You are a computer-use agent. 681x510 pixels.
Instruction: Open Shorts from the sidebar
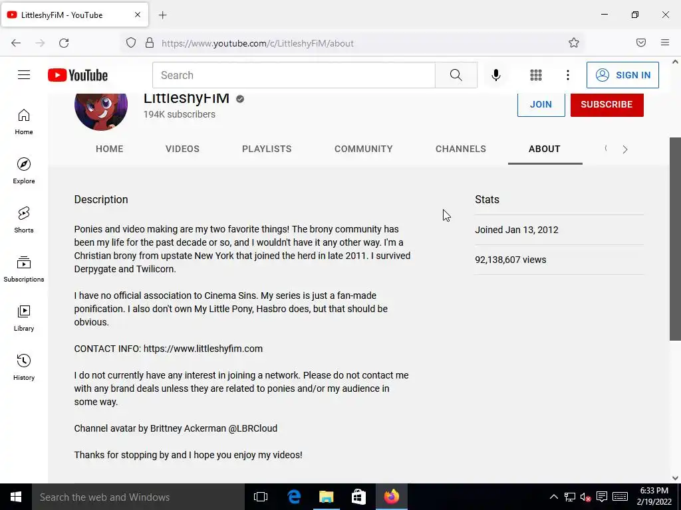24,220
